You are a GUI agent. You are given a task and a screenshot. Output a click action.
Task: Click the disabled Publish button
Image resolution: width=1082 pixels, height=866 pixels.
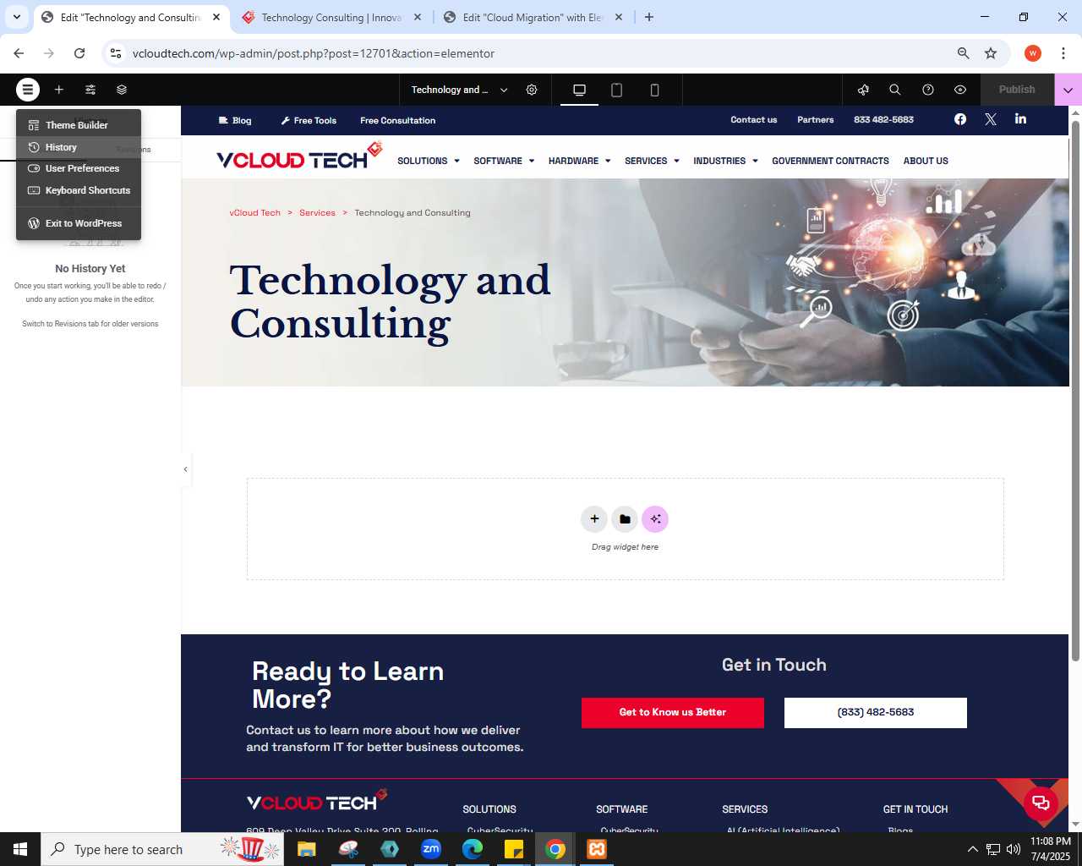click(x=1017, y=90)
